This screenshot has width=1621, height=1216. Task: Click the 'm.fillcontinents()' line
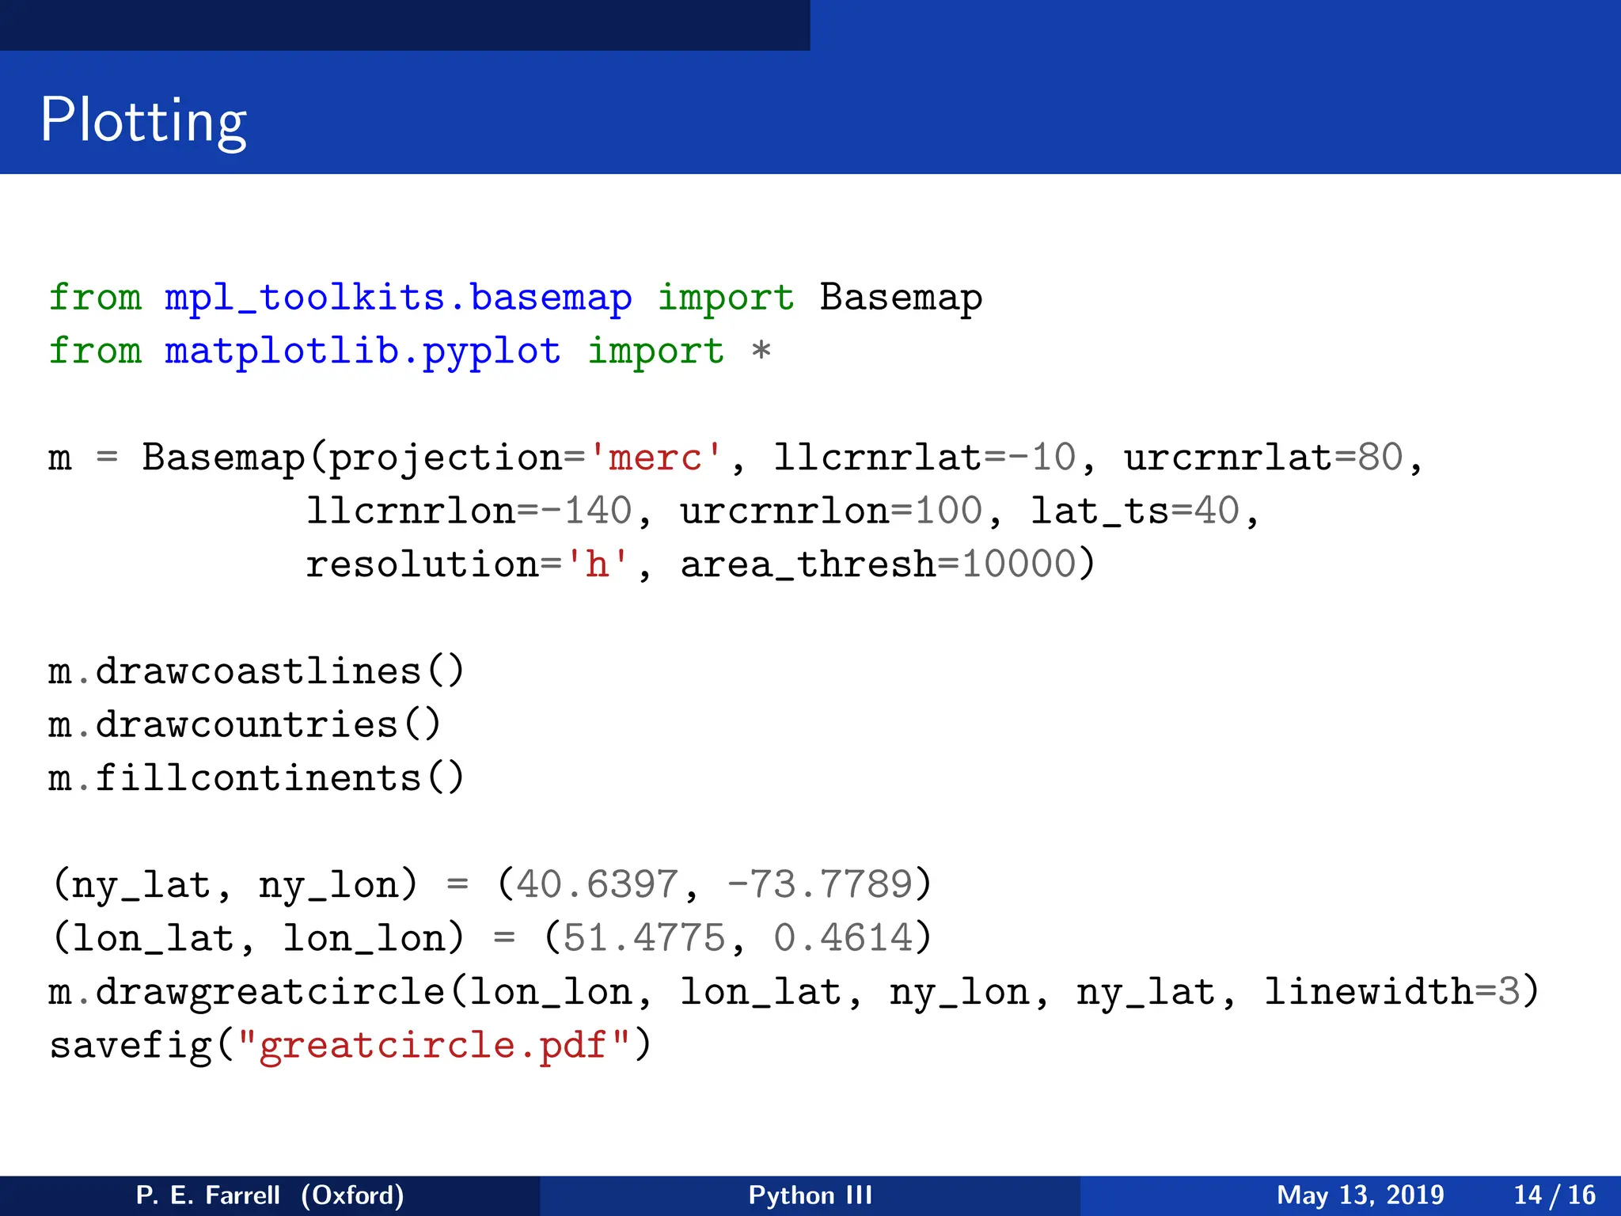[x=256, y=778]
